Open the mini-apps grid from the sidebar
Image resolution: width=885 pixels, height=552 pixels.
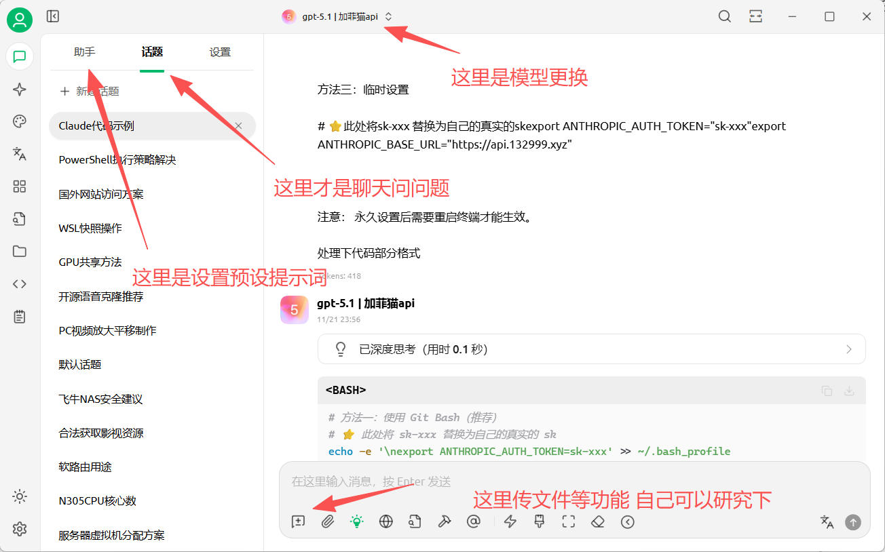[x=19, y=186]
